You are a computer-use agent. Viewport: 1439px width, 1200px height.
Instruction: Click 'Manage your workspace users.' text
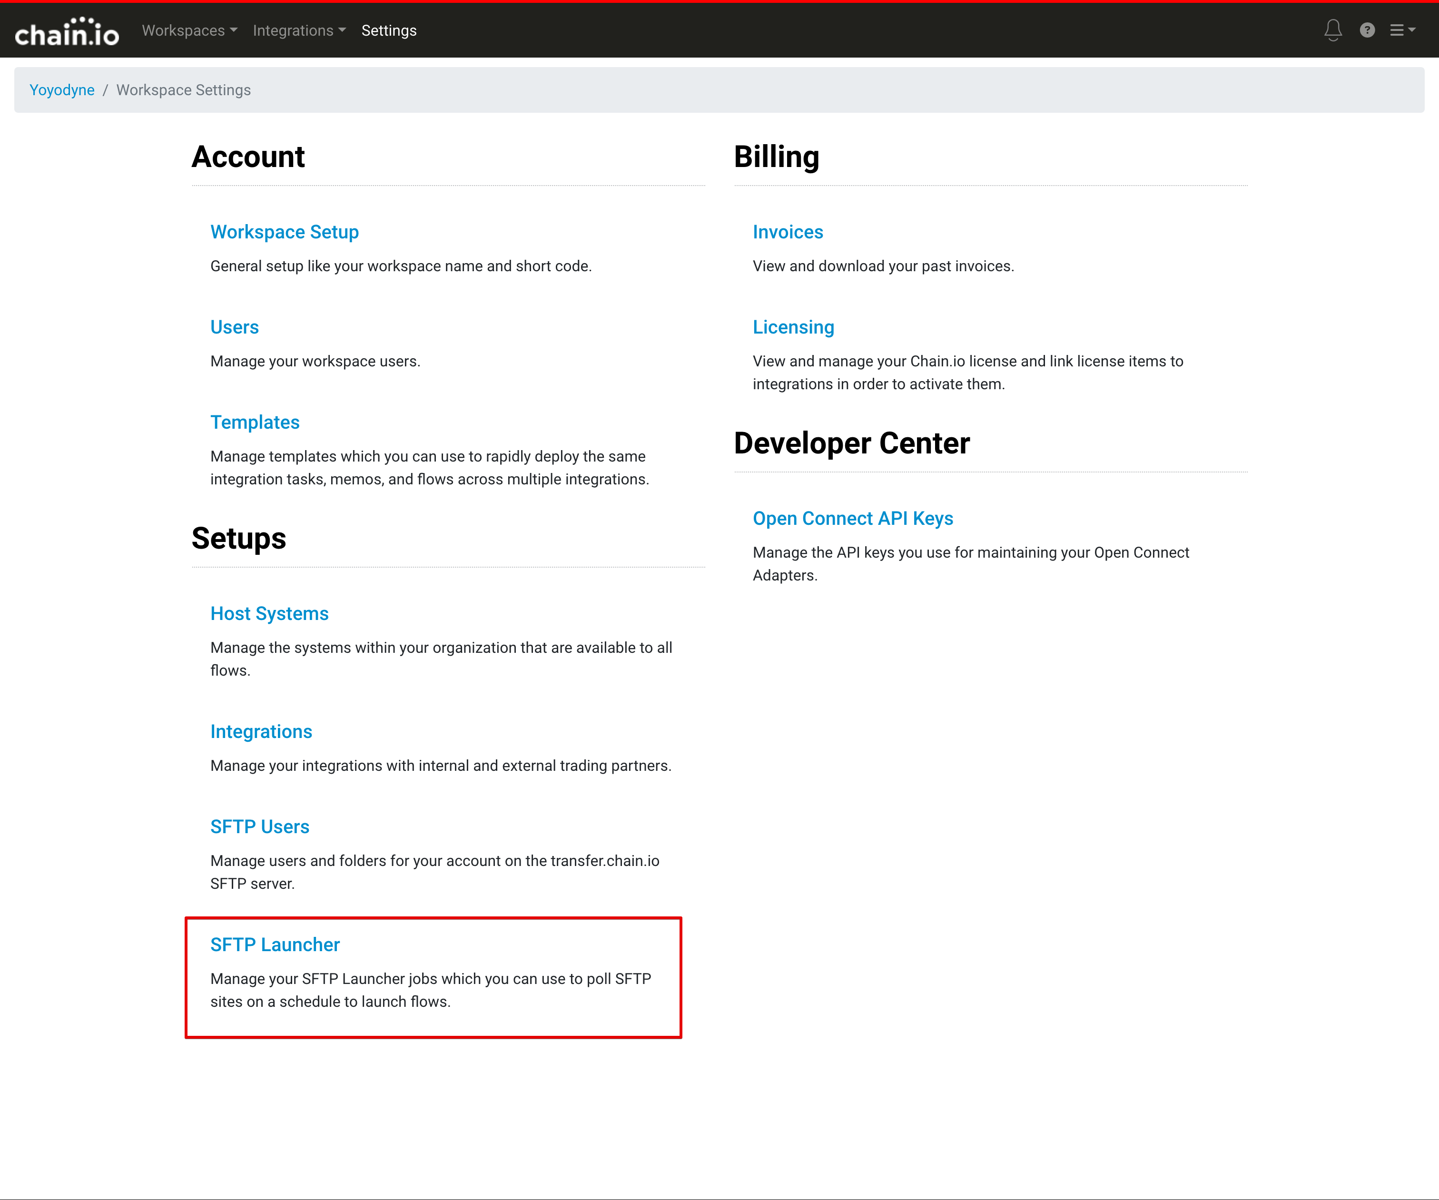coord(315,361)
